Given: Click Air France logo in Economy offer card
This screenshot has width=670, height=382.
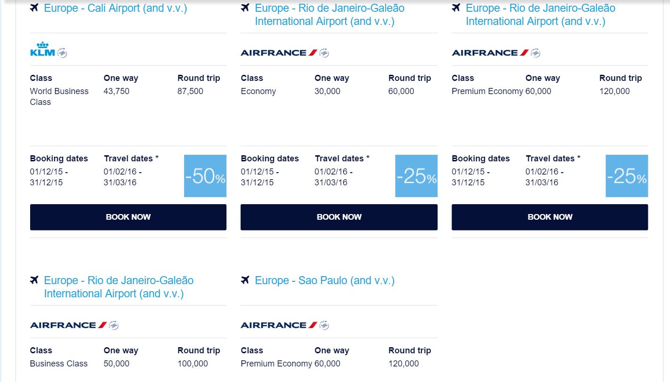Looking at the screenshot, I should click(279, 53).
